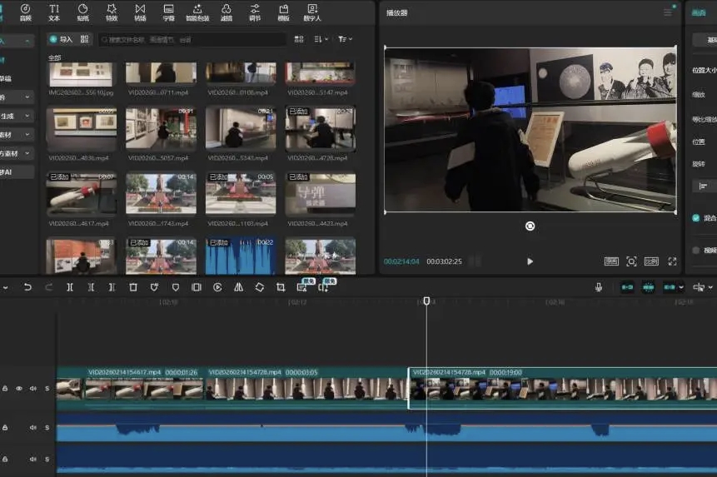Open the 滤镜 (Filters) panel
Screen dimensions: 717x477
(227, 12)
